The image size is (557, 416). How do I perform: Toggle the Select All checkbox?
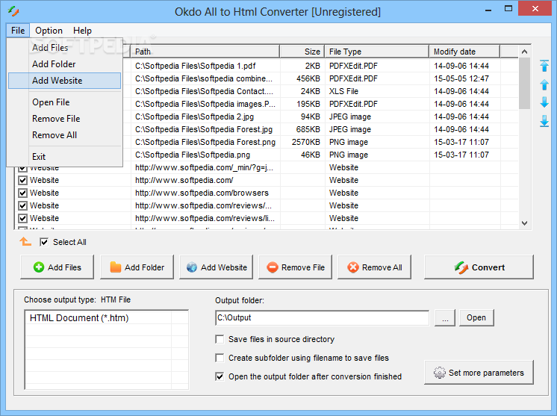click(44, 242)
